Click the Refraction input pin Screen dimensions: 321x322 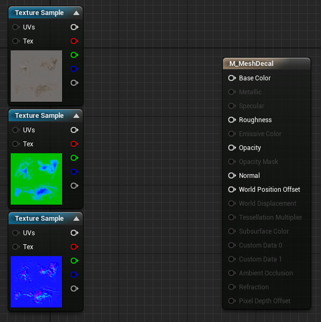pyautogui.click(x=232, y=287)
